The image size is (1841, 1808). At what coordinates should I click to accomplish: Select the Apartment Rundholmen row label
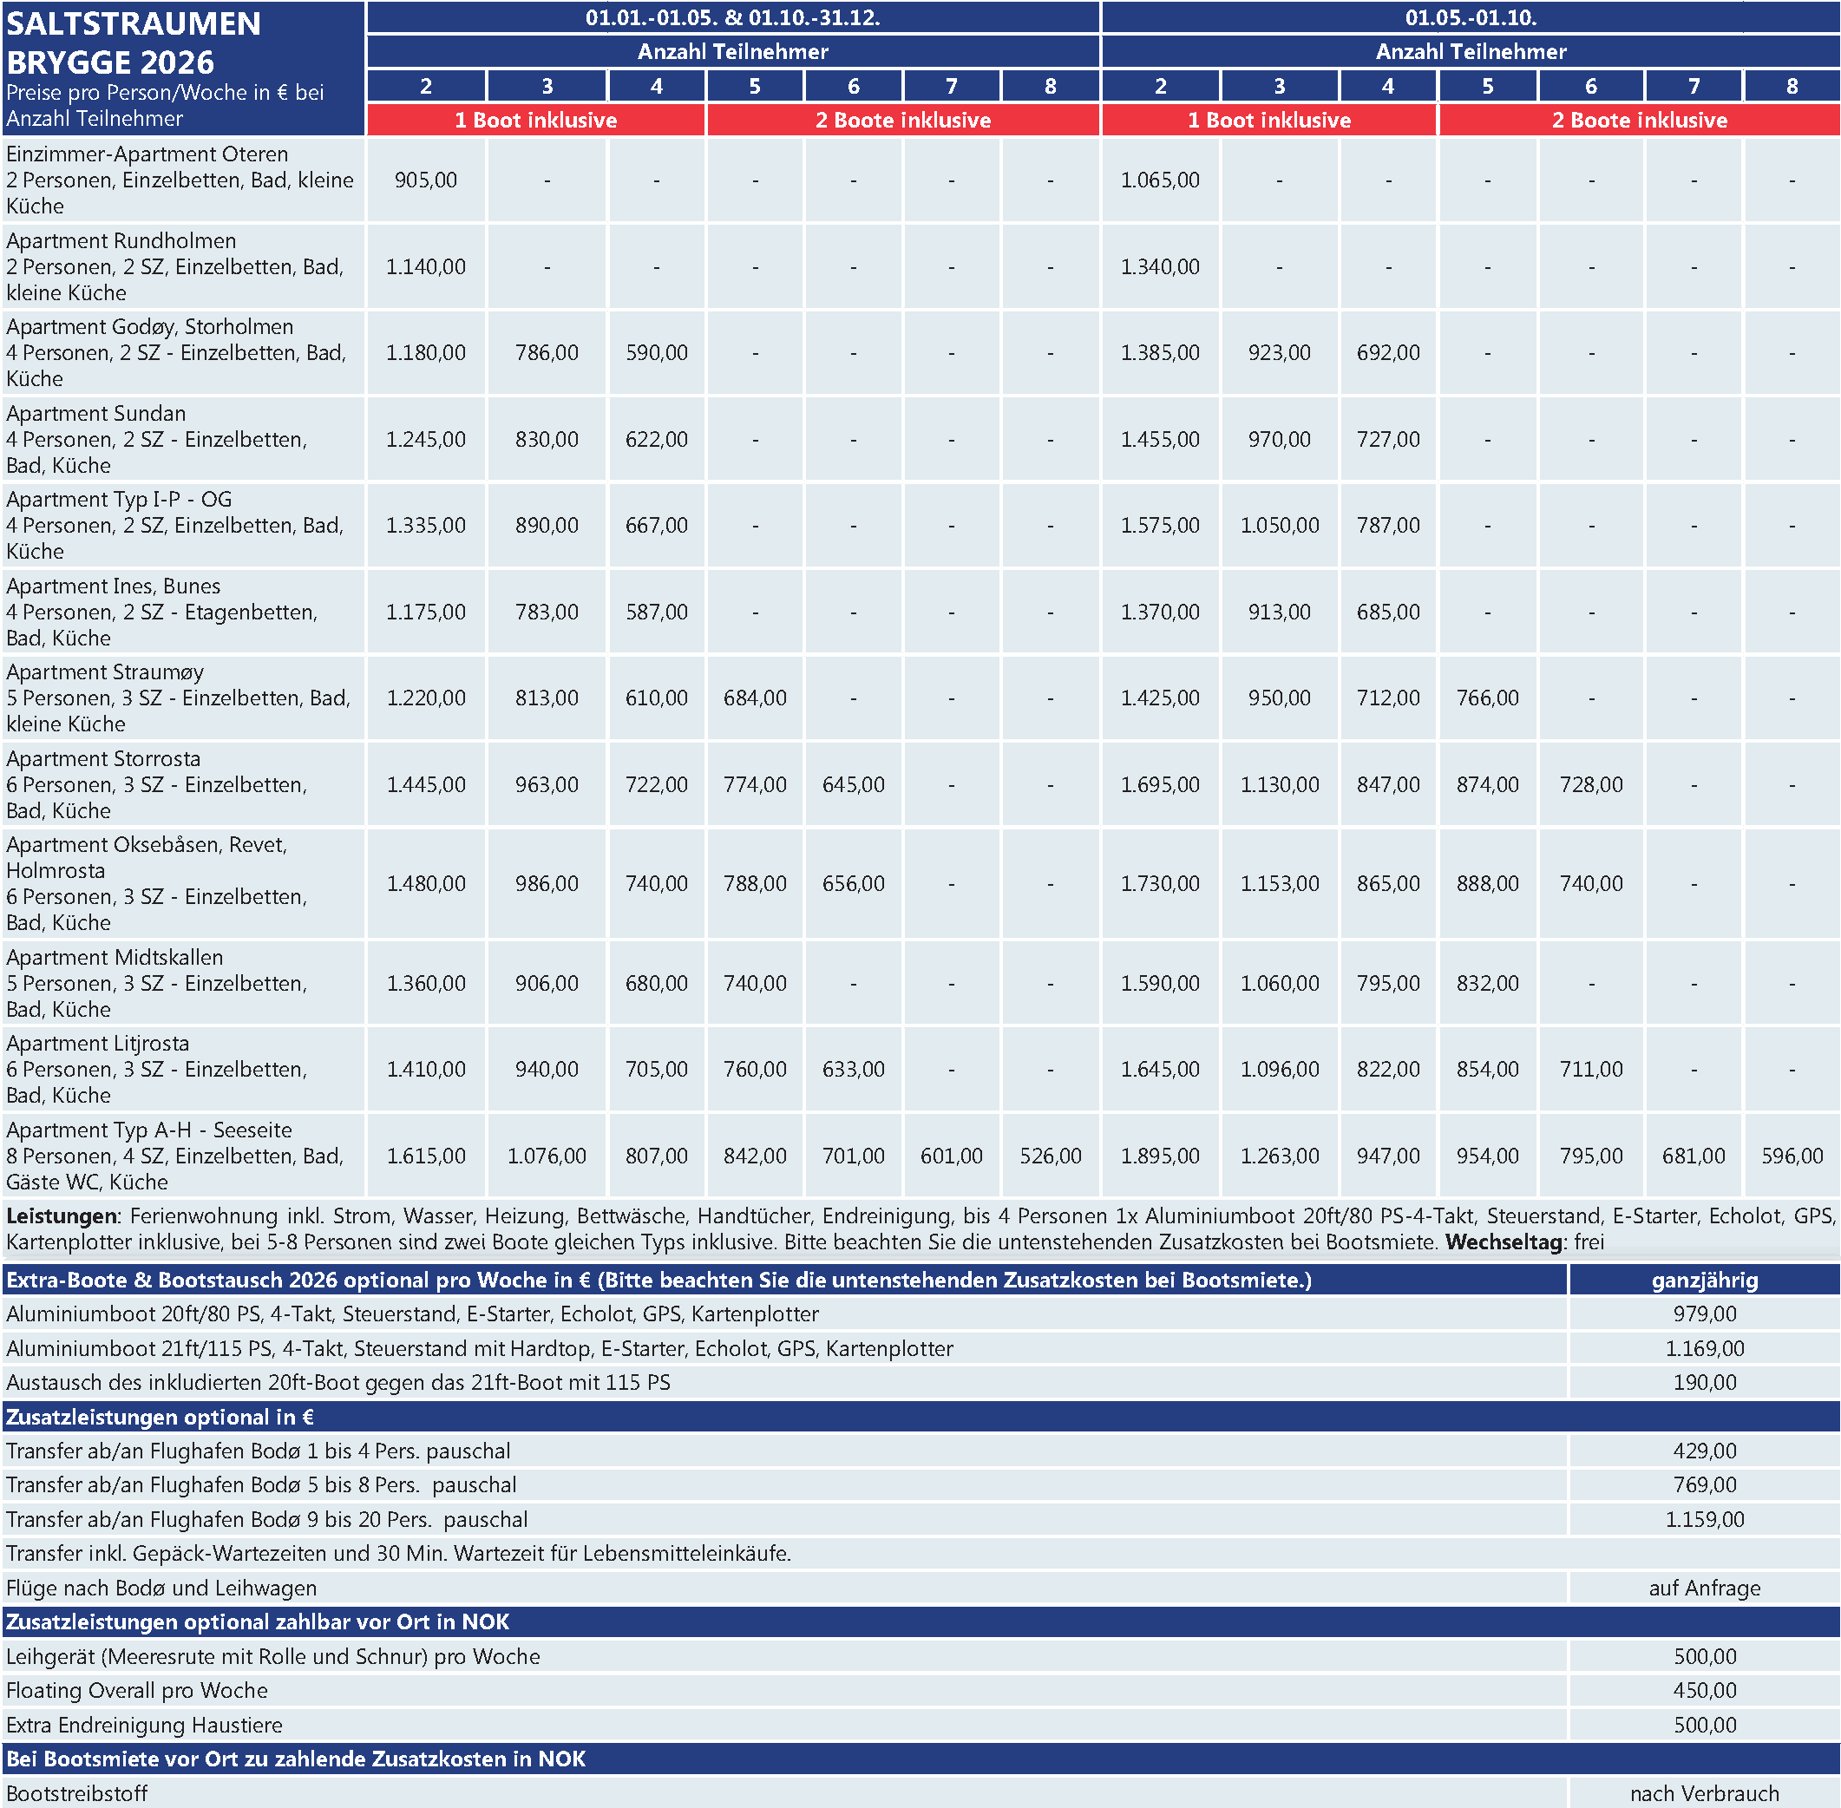(x=121, y=241)
